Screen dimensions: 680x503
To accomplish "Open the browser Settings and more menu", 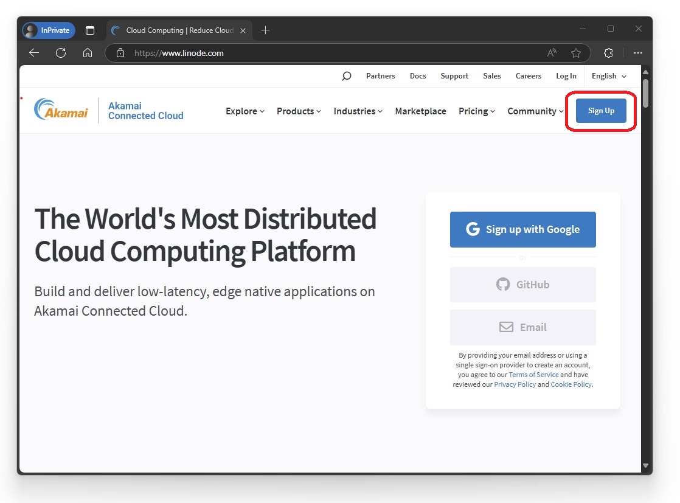I will pos(637,53).
